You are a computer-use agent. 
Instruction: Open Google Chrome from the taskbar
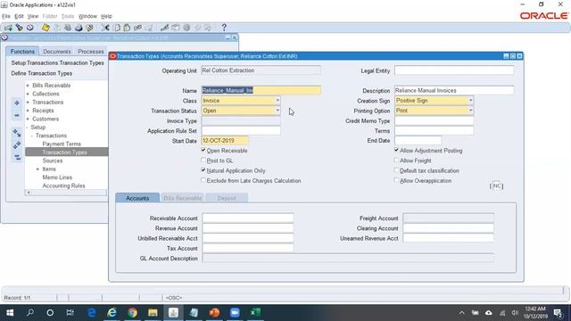pyautogui.click(x=133, y=313)
